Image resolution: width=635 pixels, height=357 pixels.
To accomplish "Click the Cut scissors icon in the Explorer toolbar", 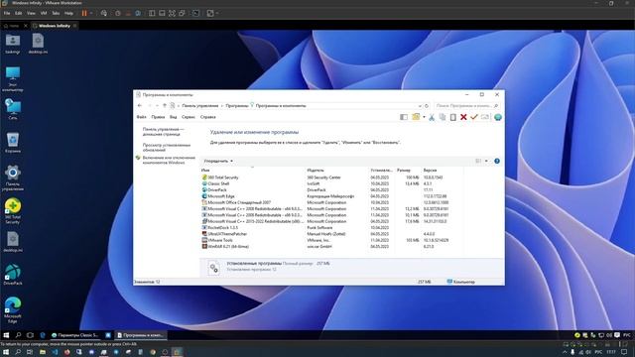I will point(432,117).
